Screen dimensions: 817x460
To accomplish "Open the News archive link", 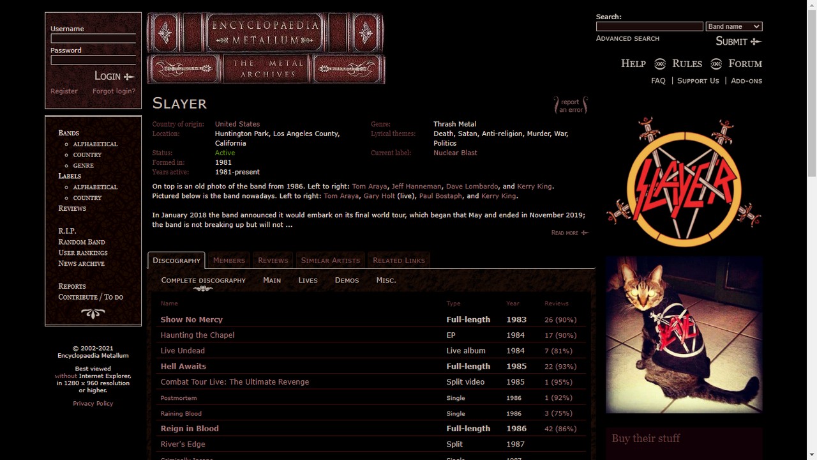I will tap(81, 263).
